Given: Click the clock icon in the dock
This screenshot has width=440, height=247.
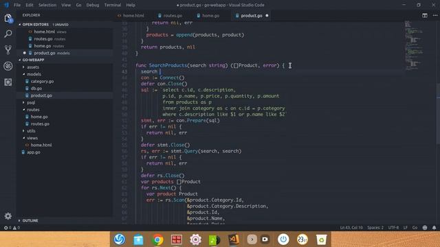Looking at the screenshot, I should [302, 239].
